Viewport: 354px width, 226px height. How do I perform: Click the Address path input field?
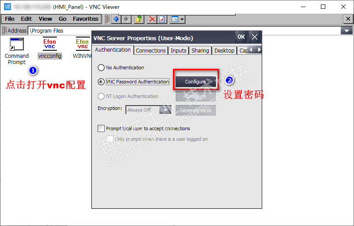[x=184, y=30]
